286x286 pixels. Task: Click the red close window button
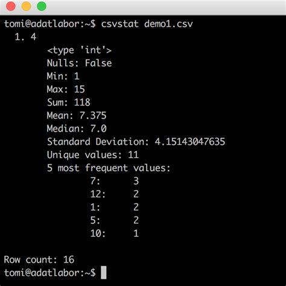(11, 6)
